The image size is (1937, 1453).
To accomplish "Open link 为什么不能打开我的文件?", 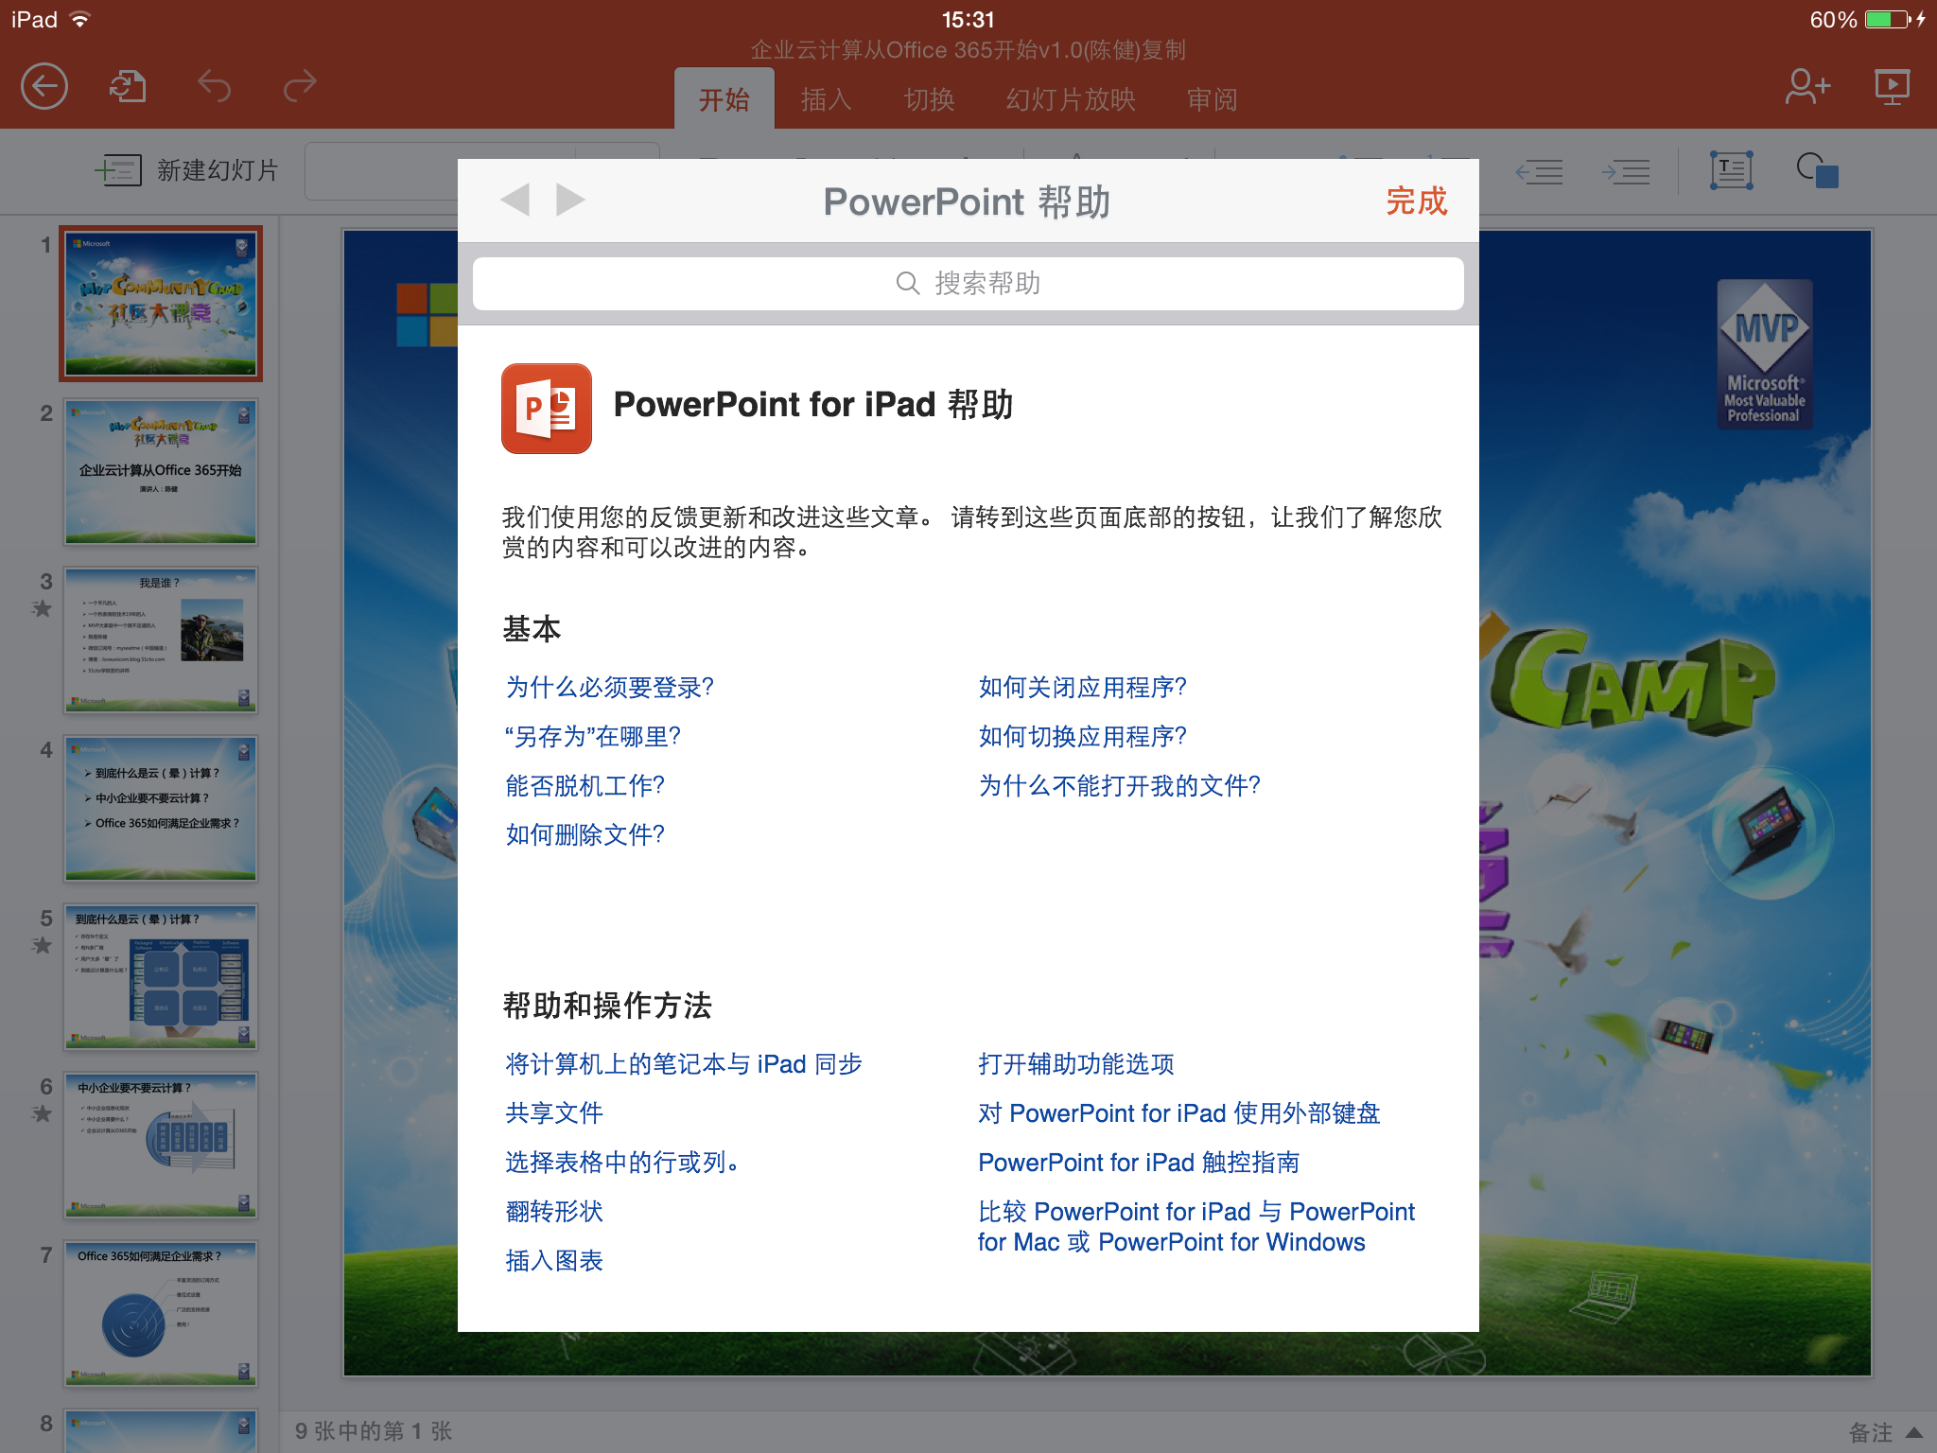I will [1120, 785].
